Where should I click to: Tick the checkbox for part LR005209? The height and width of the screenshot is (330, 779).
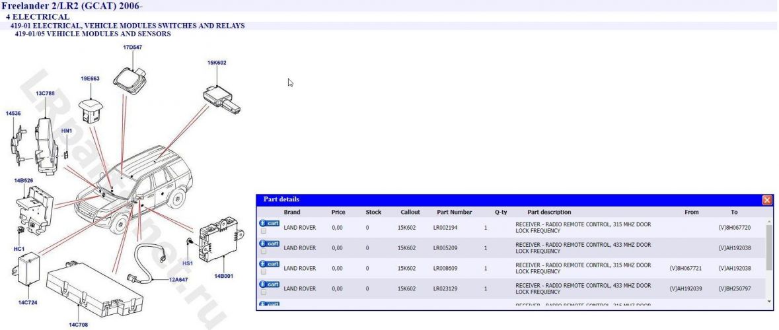(264, 251)
